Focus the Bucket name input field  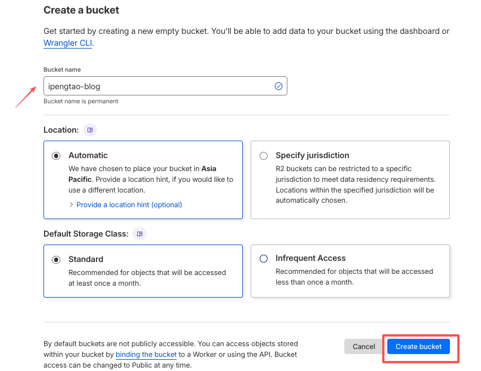coord(158,86)
